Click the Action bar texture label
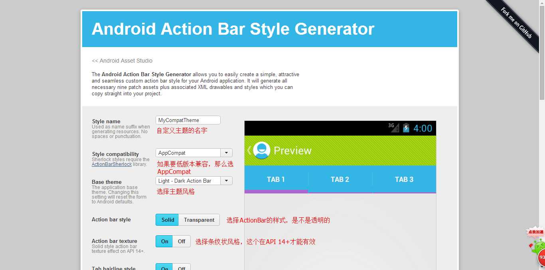This screenshot has width=545, height=270. [115, 241]
